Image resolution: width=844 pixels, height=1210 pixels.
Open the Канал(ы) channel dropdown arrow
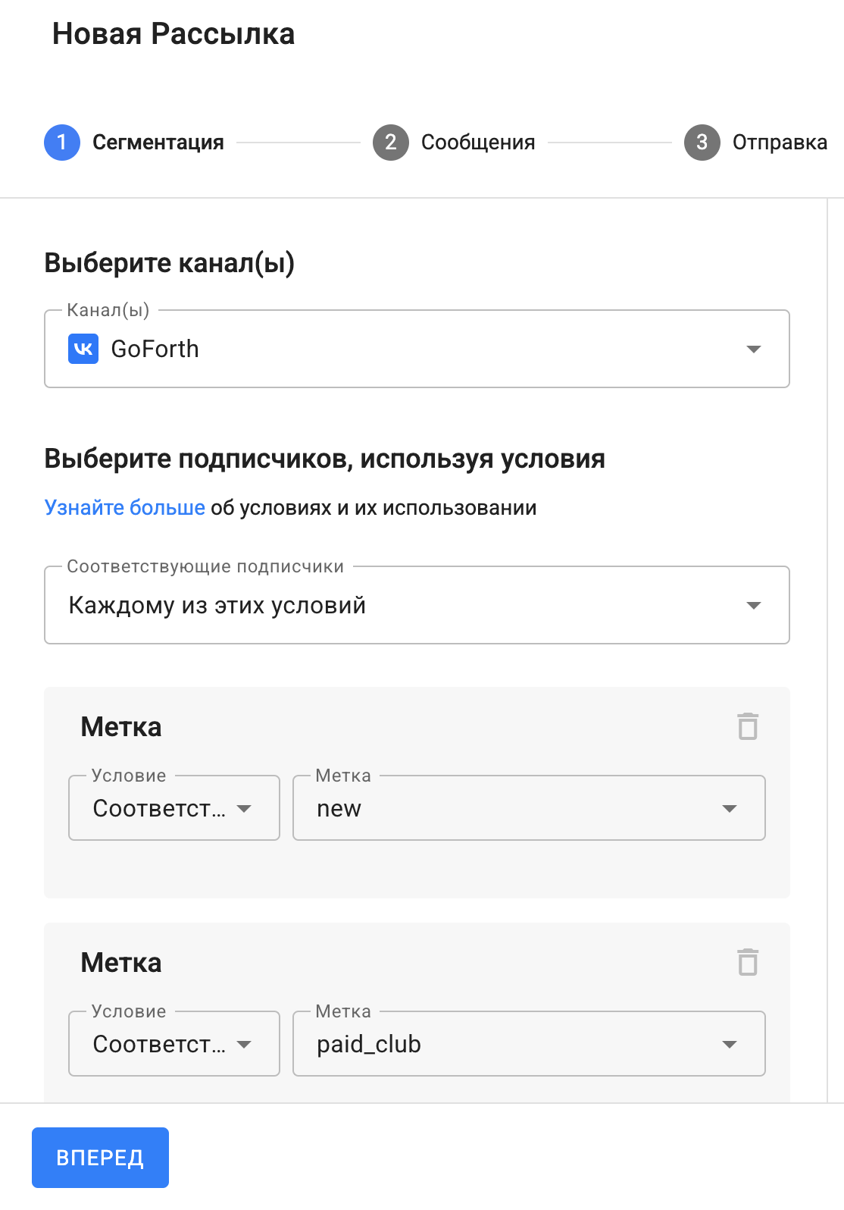tap(753, 350)
